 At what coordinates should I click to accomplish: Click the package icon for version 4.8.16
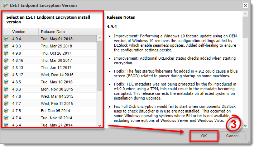pyautogui.click(x=6, y=60)
